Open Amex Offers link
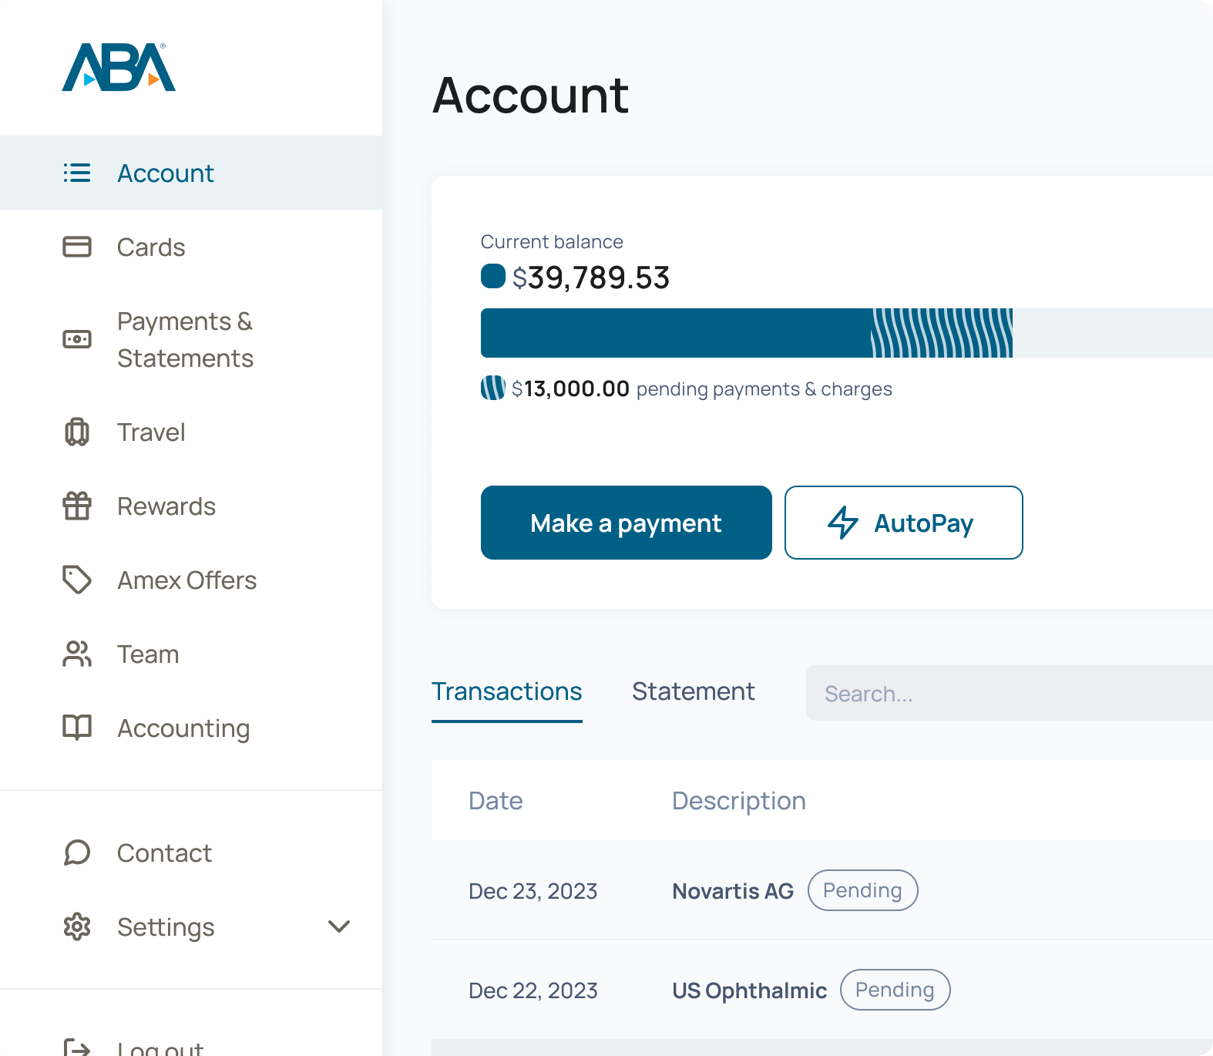 191,580
